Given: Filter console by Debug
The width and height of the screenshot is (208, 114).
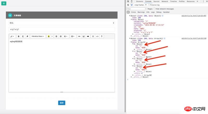Looking at the screenshot, I should point(159,12).
